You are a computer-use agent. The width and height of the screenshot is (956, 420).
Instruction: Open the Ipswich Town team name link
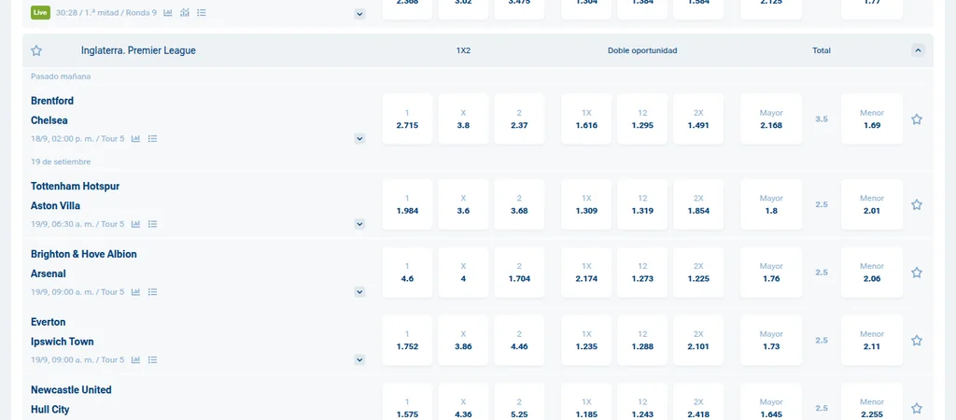tap(63, 342)
